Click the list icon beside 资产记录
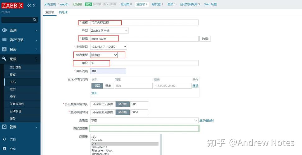Screen dimensions: 302x155 [x=4, y=40]
